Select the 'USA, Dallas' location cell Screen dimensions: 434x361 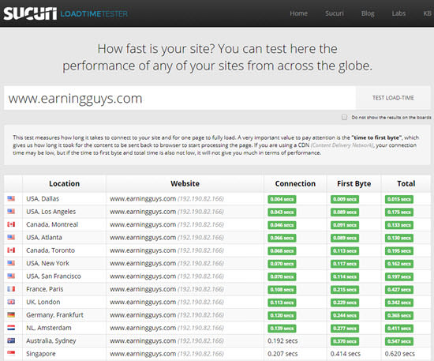[x=64, y=198]
